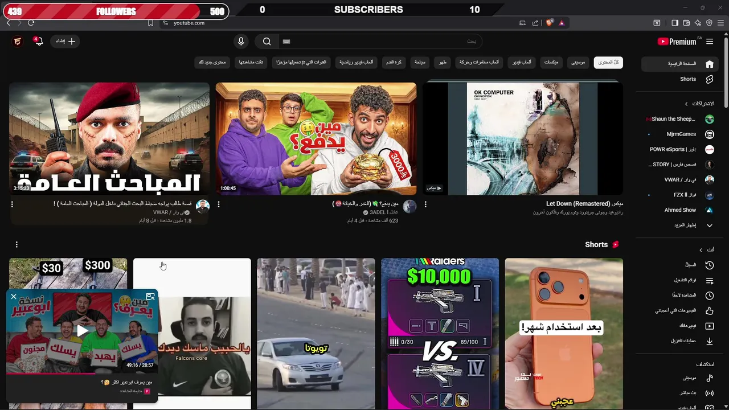729x410 pixels.
Task: Open Downloads in the sidebar
Action: pyautogui.click(x=679, y=341)
